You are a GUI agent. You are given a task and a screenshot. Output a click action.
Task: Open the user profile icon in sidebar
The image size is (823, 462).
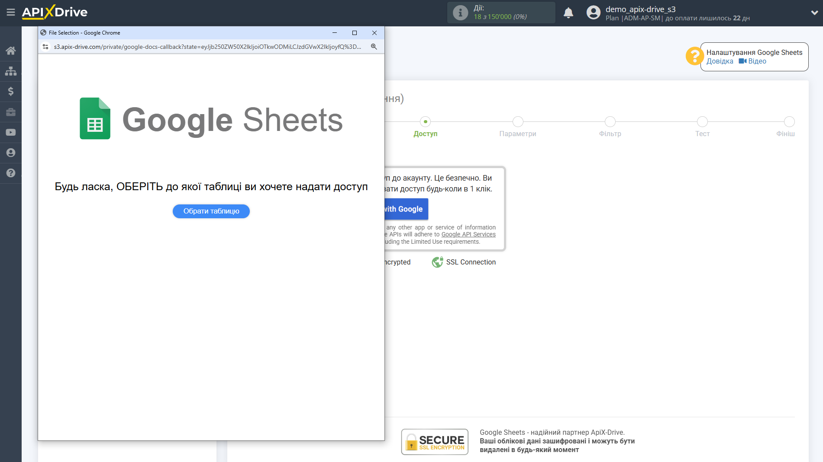pos(11,153)
